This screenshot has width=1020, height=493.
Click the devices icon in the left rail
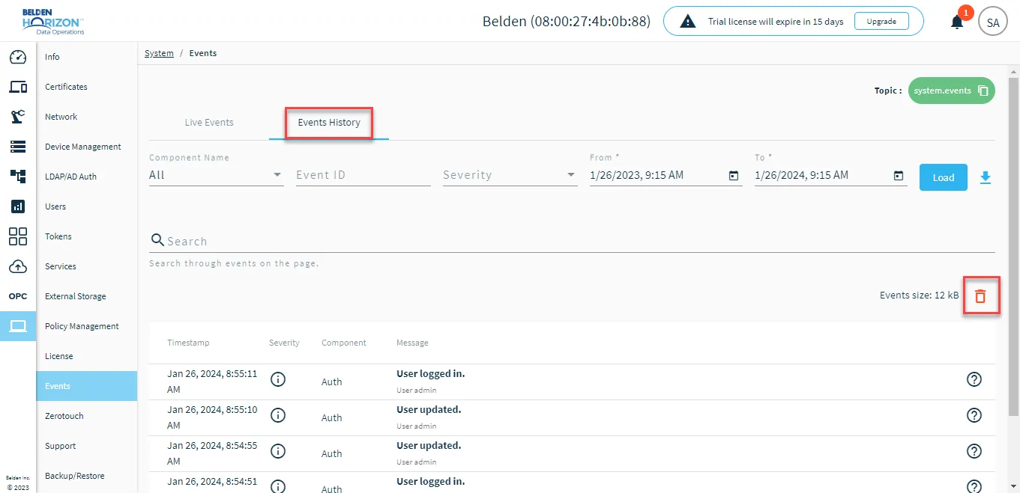tap(18, 87)
